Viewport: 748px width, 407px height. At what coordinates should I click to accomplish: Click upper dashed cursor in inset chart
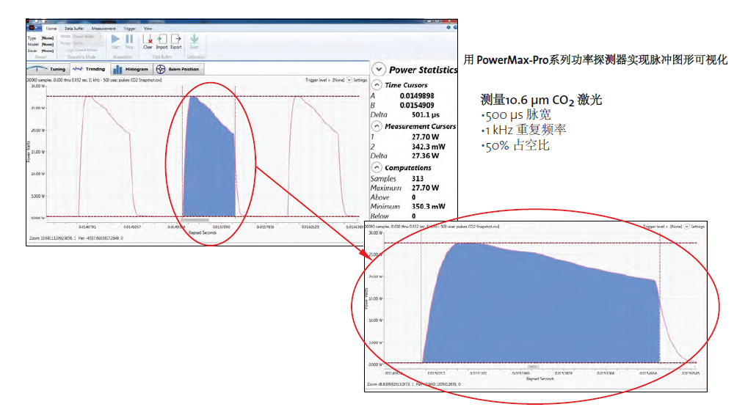pos(540,243)
